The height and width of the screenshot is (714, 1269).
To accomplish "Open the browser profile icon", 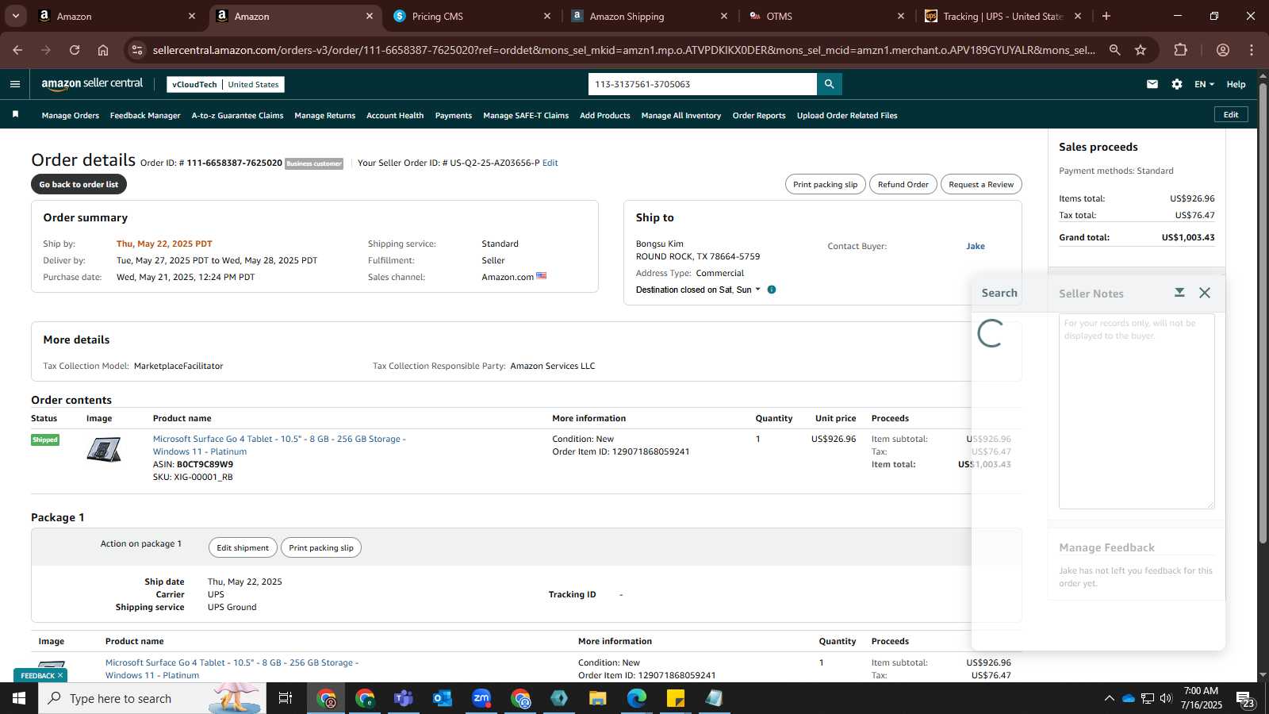I will 1222,50.
